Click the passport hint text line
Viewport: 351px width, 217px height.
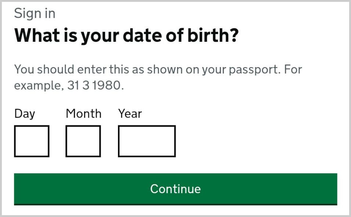[158, 69]
